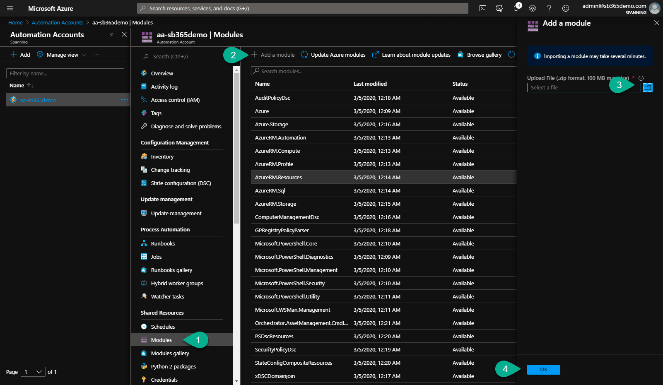Open Learn about module updates
663x385 pixels.
pyautogui.click(x=416, y=54)
